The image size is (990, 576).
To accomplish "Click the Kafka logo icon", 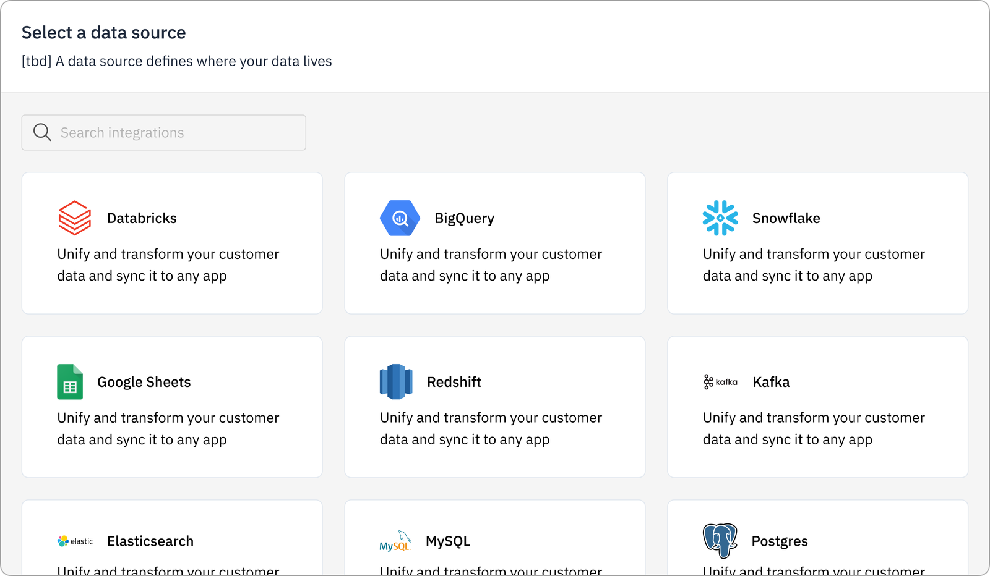I will point(721,382).
